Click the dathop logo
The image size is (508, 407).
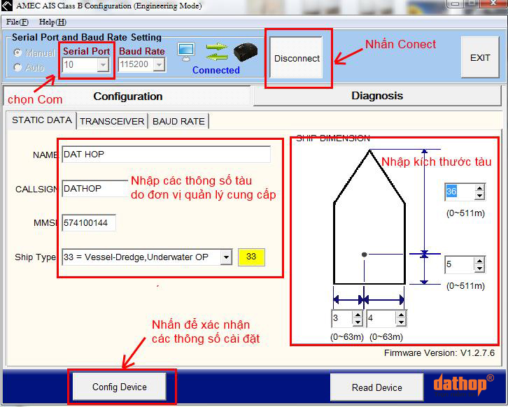(x=463, y=385)
